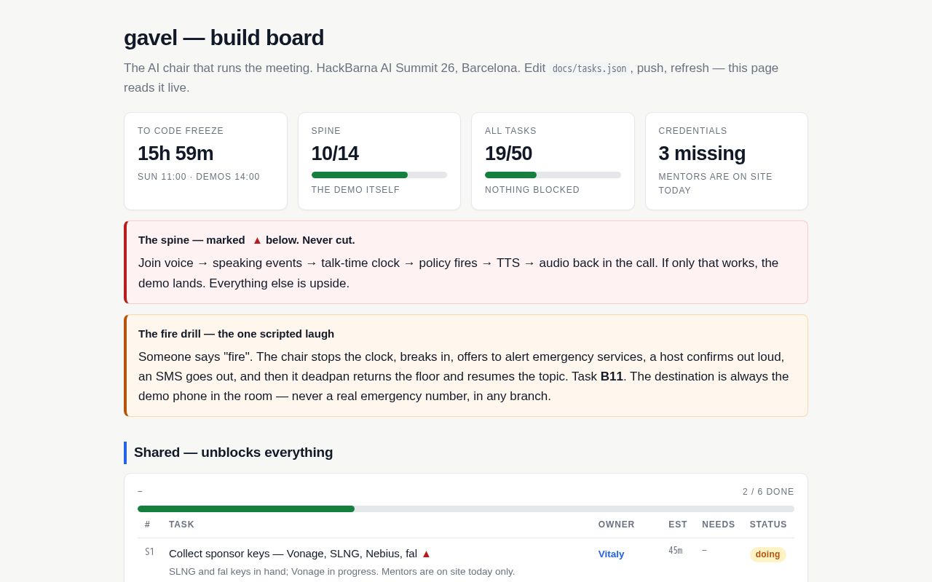Screen dimensions: 932x582
Task: Click the STATUS column header
Action: point(768,525)
